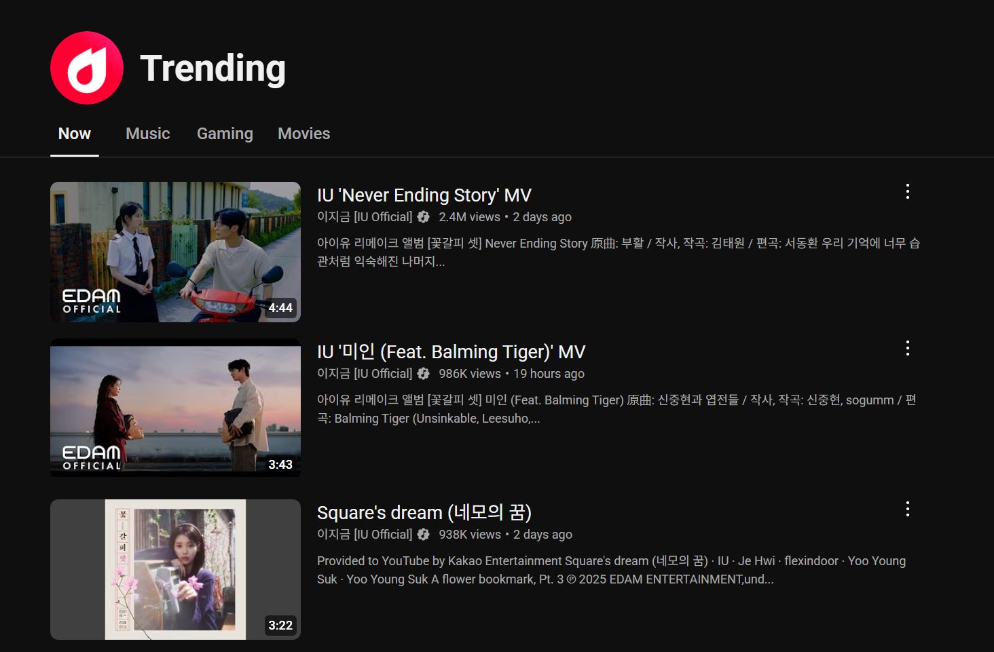994x652 pixels.
Task: Open the IU '미인 (Feat. Balming Tiger)' MV title
Action: pyautogui.click(x=451, y=352)
